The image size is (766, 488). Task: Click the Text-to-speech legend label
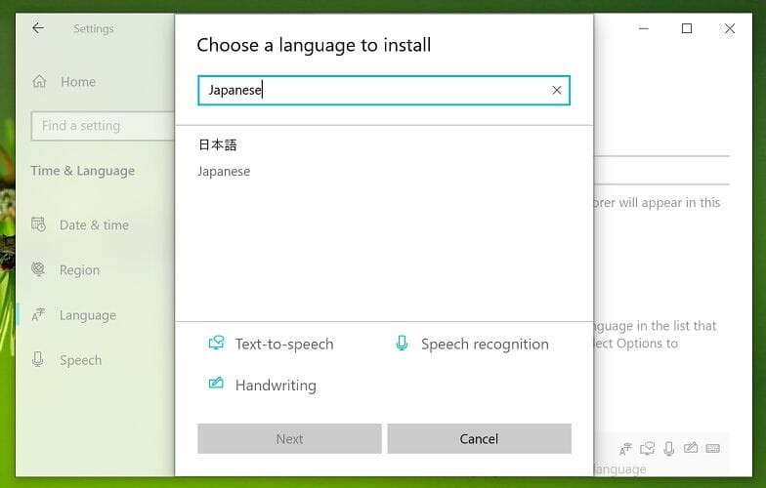click(284, 344)
